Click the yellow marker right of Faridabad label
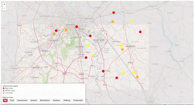 tap(88, 45)
